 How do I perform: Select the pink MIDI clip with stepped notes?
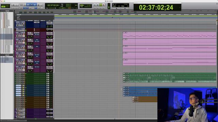click(170, 35)
